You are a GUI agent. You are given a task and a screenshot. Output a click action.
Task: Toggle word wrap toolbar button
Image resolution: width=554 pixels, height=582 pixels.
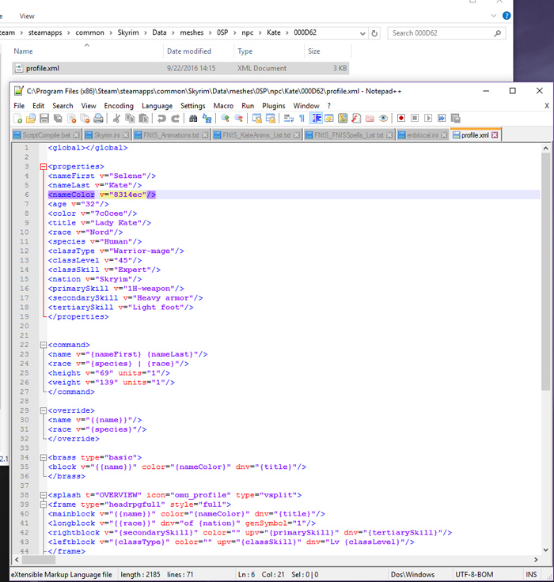point(288,119)
